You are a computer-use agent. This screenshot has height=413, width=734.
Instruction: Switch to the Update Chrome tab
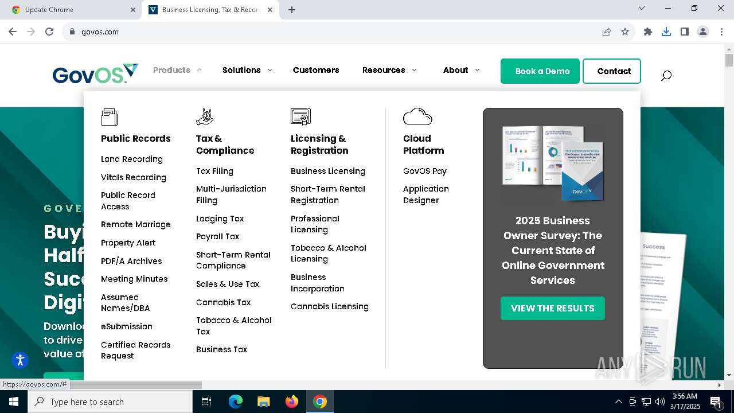[x=73, y=10]
